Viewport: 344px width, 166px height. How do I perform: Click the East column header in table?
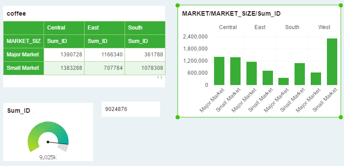(x=104, y=28)
